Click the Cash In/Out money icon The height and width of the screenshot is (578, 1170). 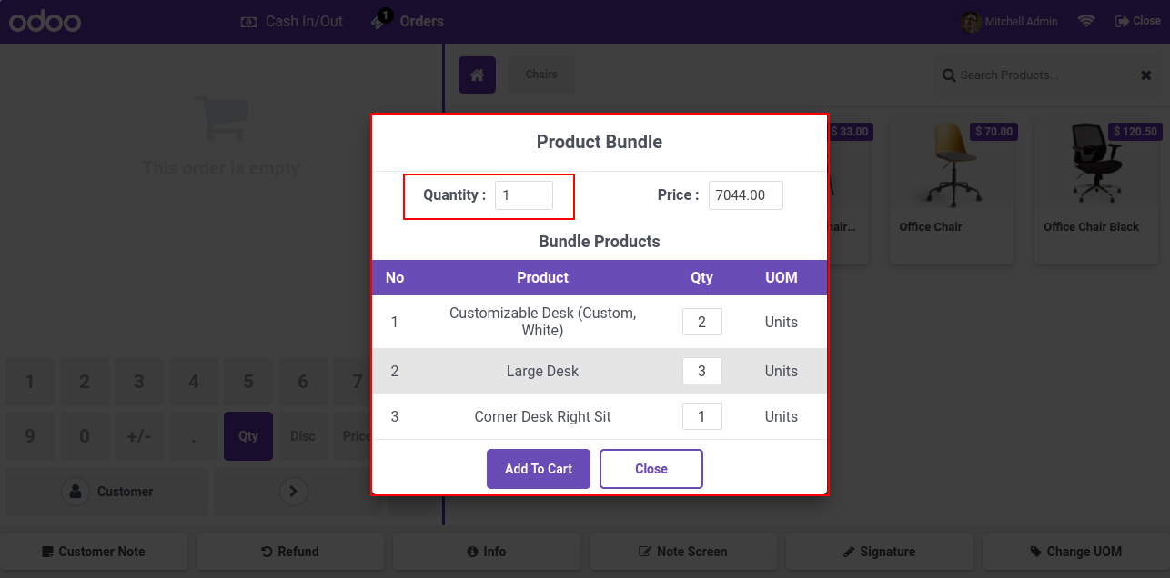pos(248,21)
